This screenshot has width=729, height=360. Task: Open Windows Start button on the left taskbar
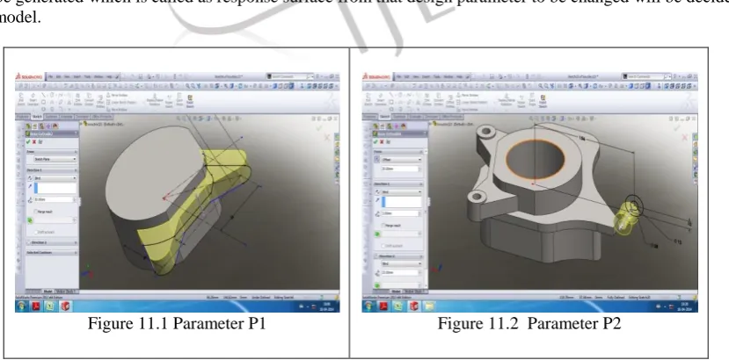[x=21, y=306]
